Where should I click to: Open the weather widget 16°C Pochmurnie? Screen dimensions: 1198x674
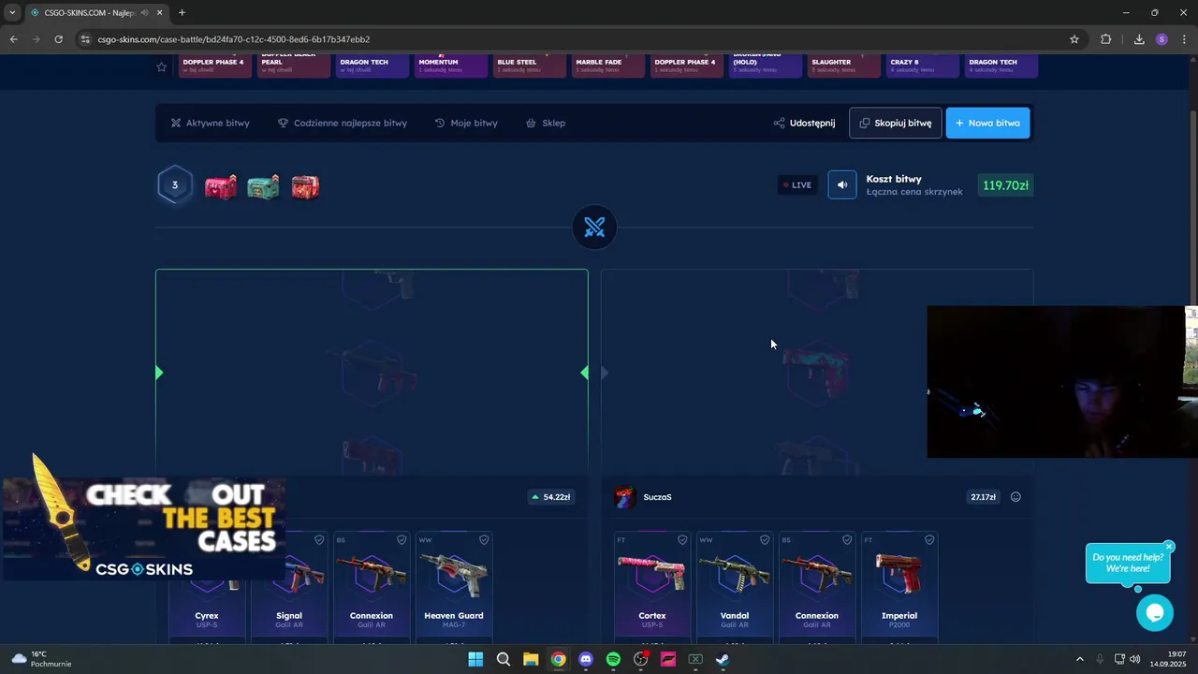(x=42, y=659)
